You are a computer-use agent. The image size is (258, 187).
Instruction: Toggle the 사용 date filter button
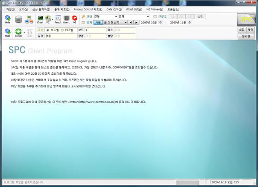[98, 22]
